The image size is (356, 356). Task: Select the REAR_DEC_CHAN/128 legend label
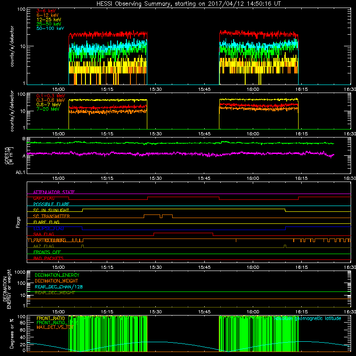[x=59, y=287]
